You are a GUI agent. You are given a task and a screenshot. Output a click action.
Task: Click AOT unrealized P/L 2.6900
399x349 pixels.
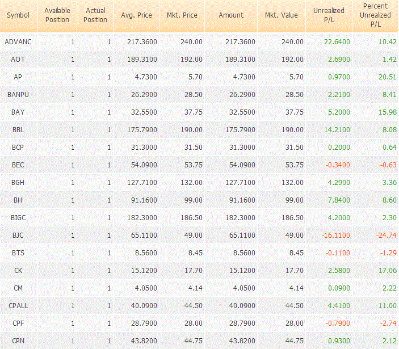[339, 59]
